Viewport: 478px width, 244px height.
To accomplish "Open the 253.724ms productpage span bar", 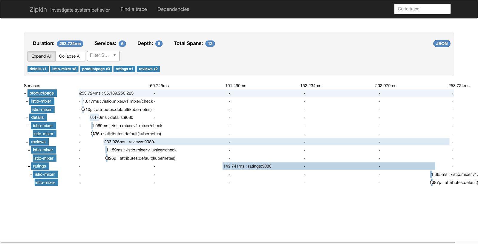I will (266, 93).
